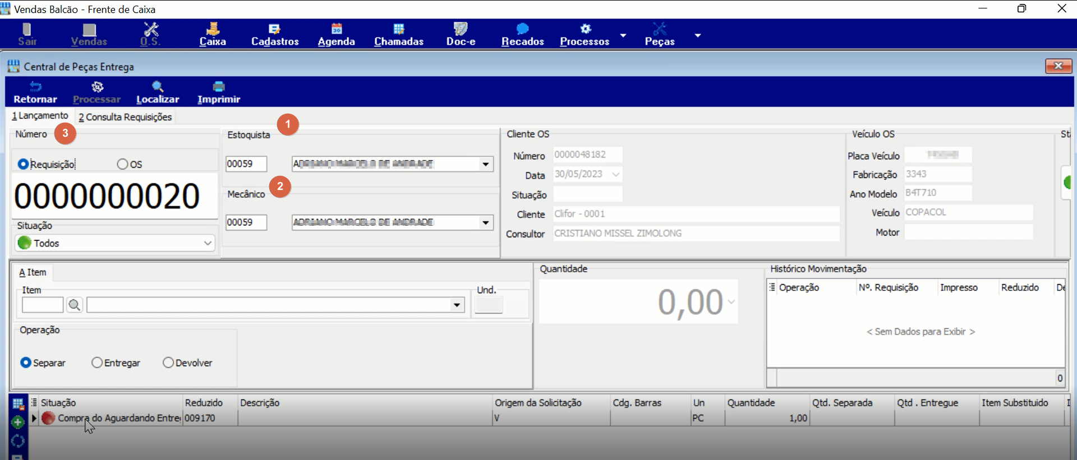Select the Entregar operation radio button
1077x460 pixels.
click(x=97, y=363)
